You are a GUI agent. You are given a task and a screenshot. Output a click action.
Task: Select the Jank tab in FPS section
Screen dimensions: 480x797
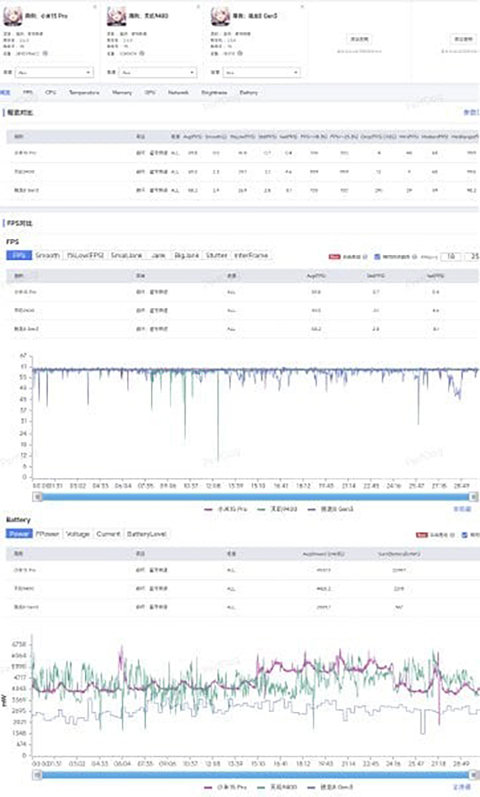158,255
